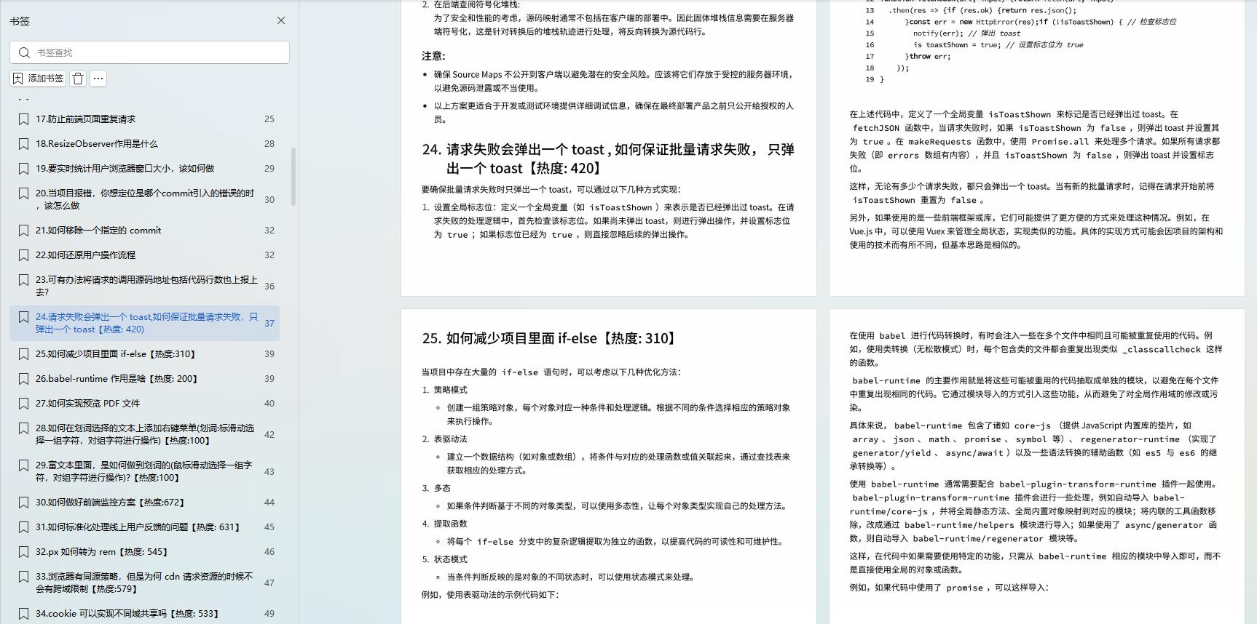Open bookmark 29.富文本里面
Viewport: 1257px width, 624px height.
click(x=144, y=471)
